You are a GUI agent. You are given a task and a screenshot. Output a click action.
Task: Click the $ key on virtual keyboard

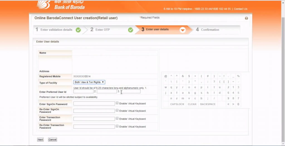tap(189, 76)
